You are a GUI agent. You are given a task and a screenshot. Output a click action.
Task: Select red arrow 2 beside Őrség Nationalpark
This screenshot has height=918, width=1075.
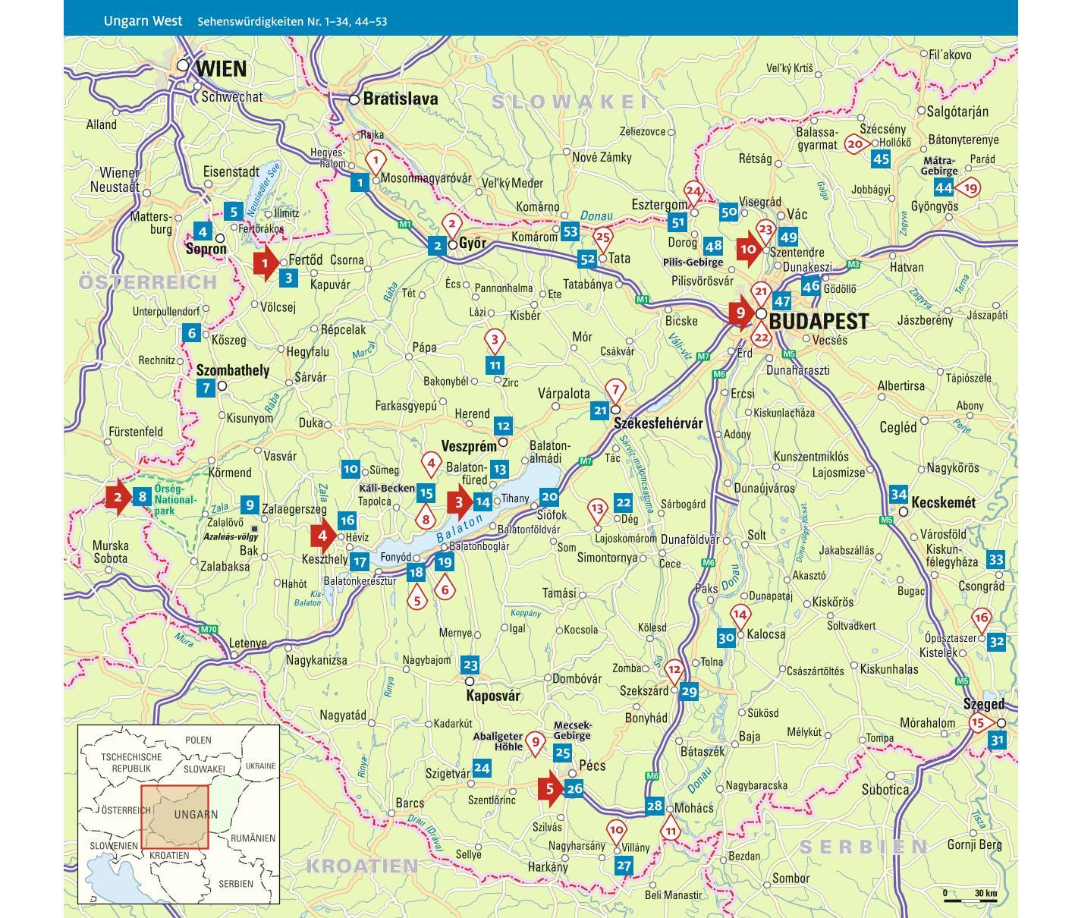click(118, 498)
